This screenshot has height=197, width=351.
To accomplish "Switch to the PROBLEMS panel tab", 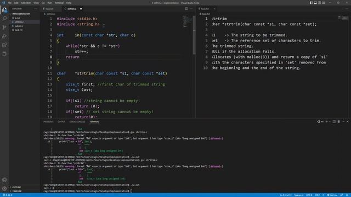I will [48, 121].
